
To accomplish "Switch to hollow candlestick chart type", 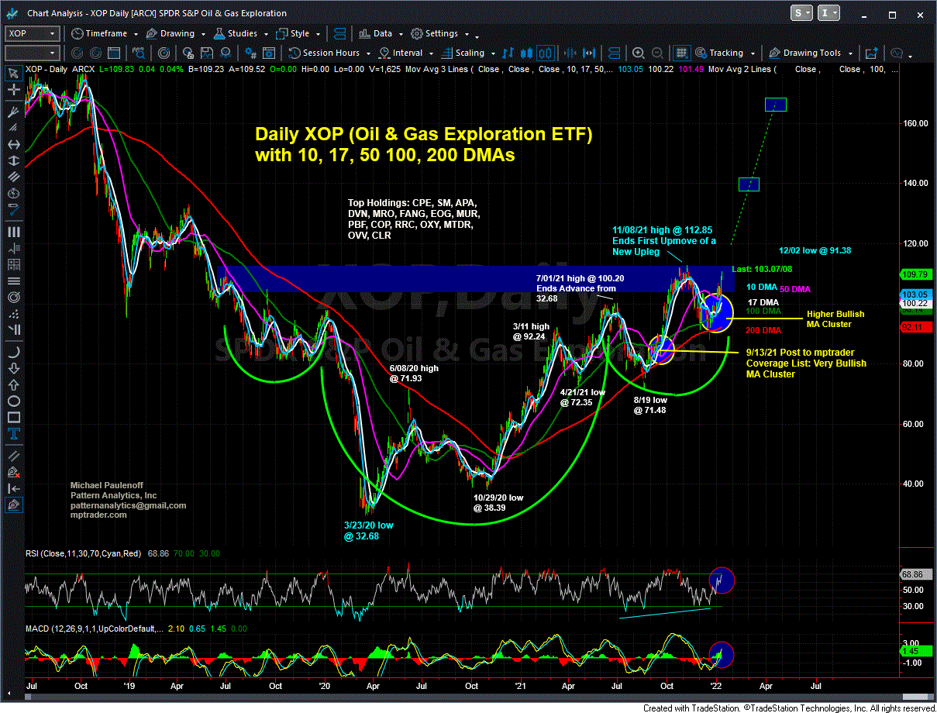I will click(545, 53).
